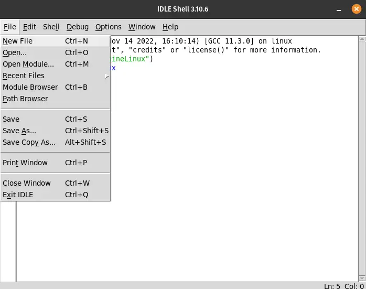
Task: Expand the Recent Files submenu
Action: pos(56,76)
